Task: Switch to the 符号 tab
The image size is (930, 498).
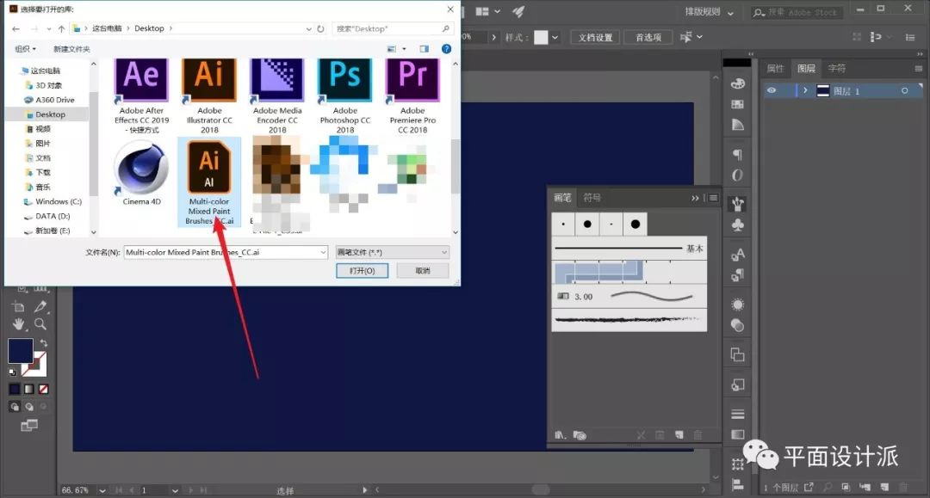Action: pos(592,198)
